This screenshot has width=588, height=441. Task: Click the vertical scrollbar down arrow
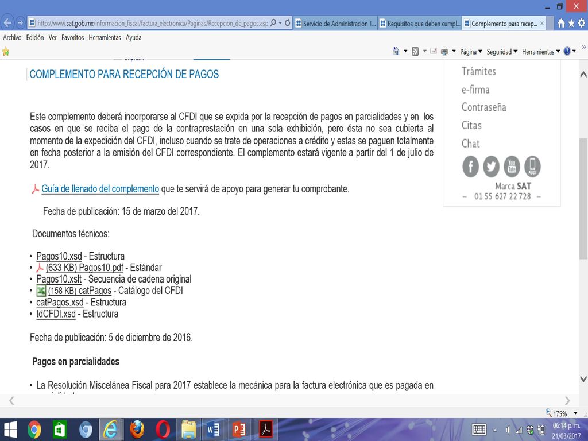583,379
